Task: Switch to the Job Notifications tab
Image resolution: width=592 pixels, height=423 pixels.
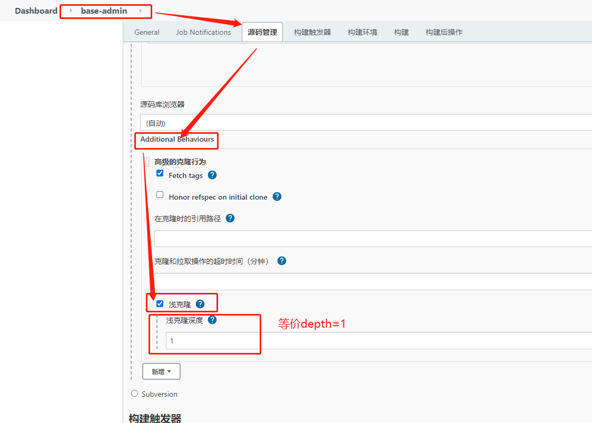Action: [203, 32]
